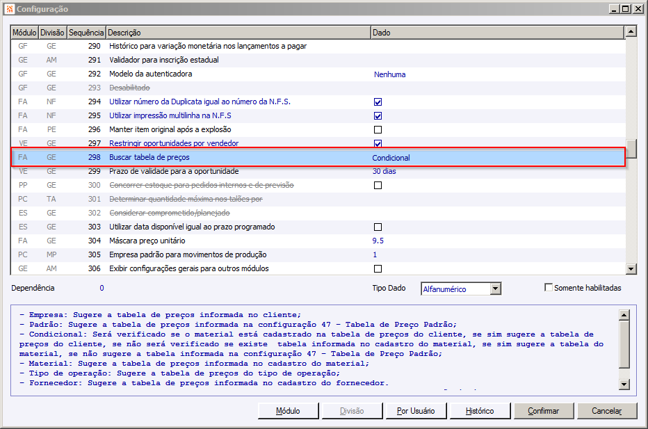Open the Histórico button

pos(480,411)
